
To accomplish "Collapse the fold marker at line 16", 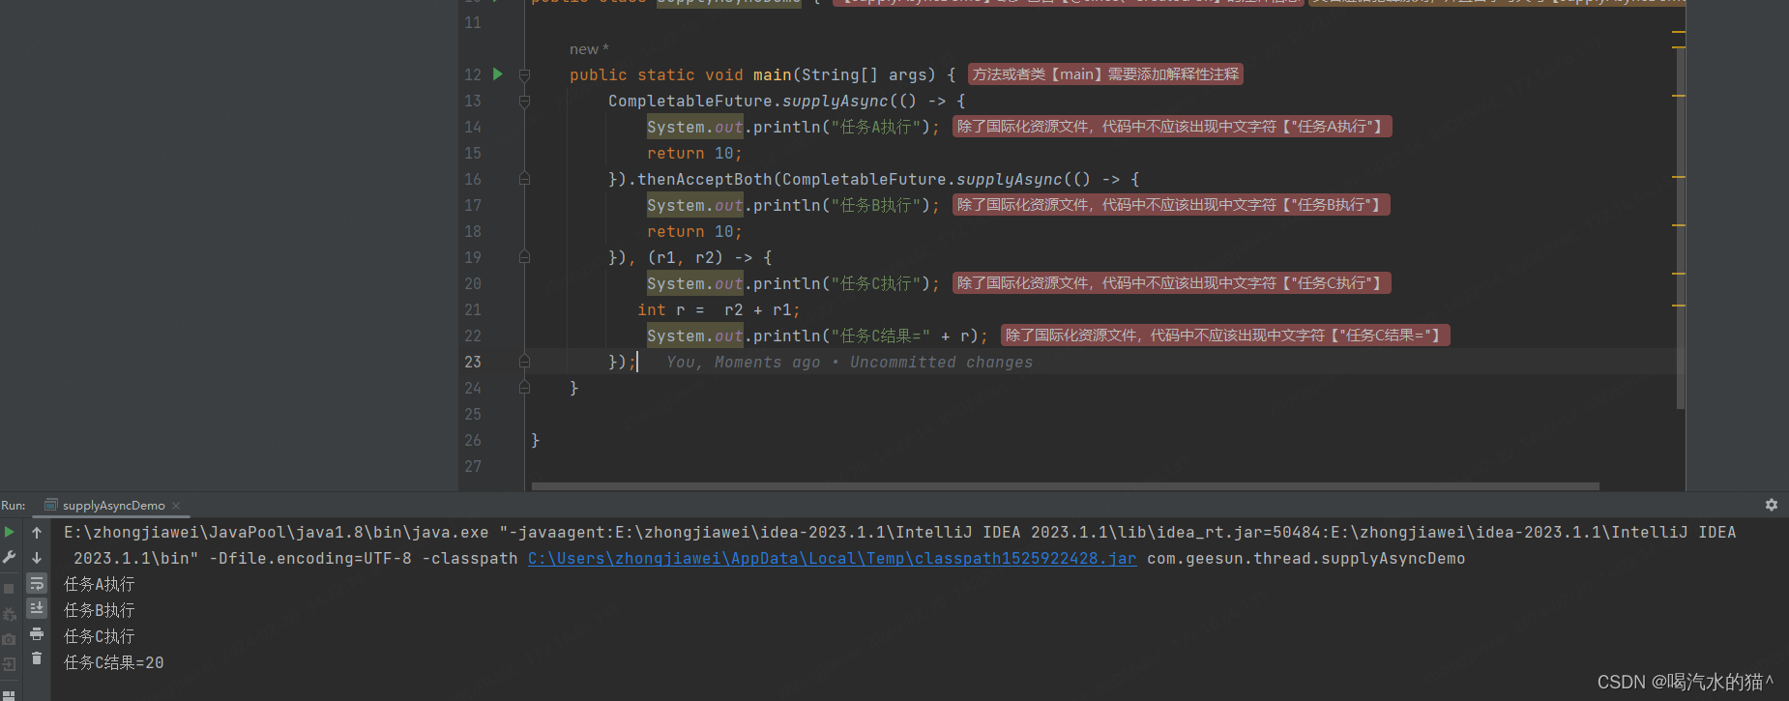I will 524,179.
